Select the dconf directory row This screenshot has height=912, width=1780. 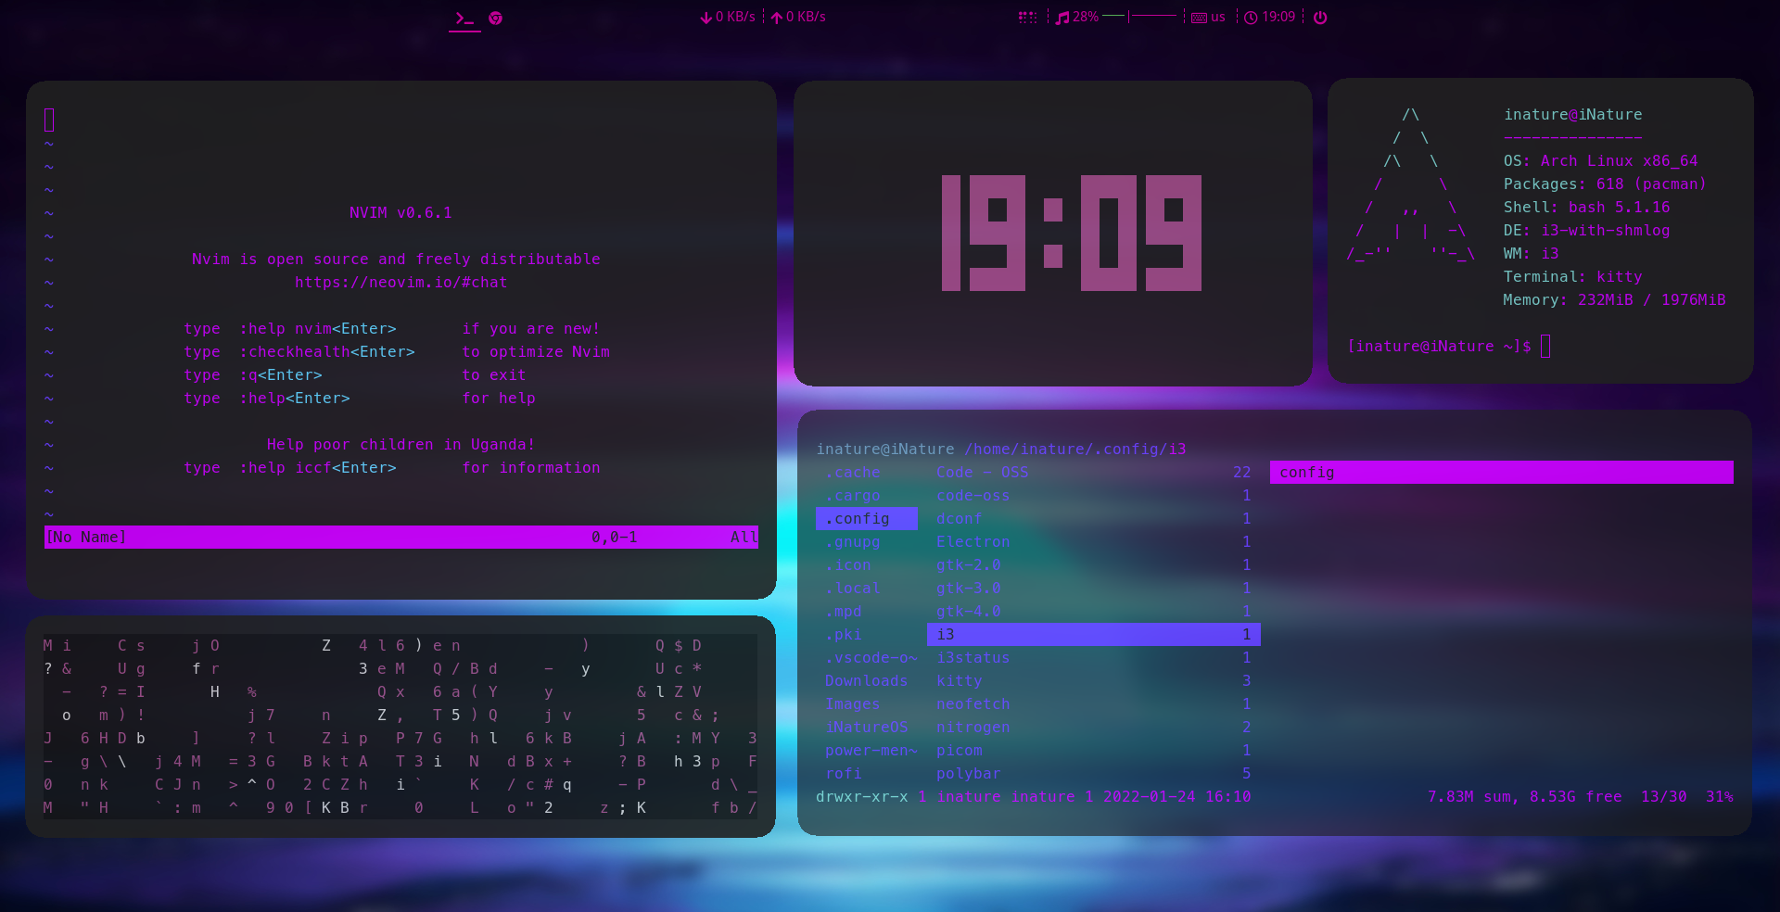pyautogui.click(x=1094, y=519)
